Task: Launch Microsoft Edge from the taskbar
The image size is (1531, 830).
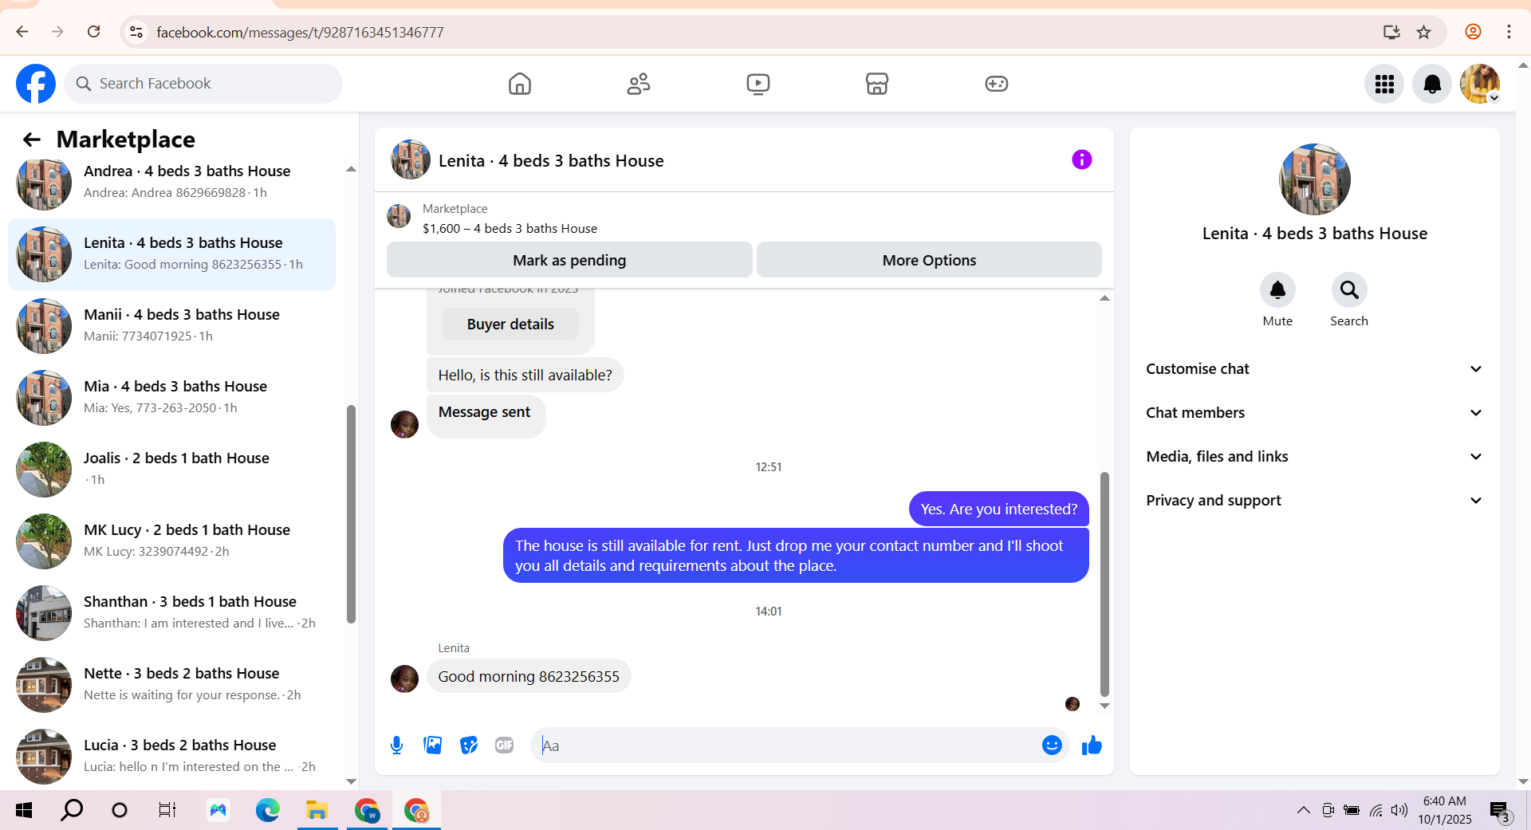Action: pyautogui.click(x=267, y=810)
